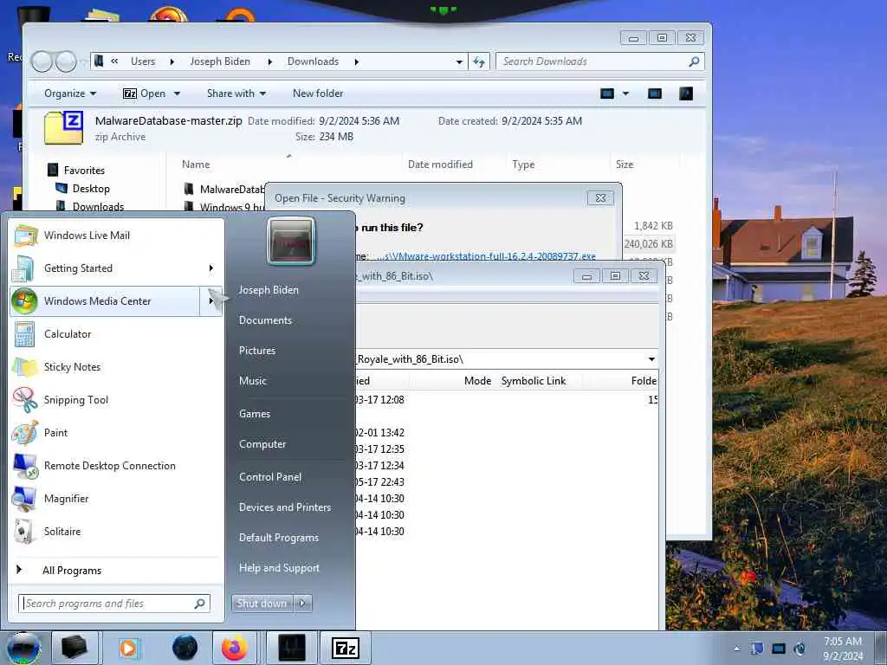Open 7-Zip path dropdown ending in 86_Bit.iso
Screen dimensions: 887x665
pos(651,359)
